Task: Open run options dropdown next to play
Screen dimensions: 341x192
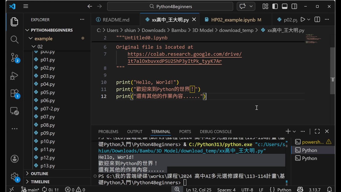Action: [x=309, y=19]
